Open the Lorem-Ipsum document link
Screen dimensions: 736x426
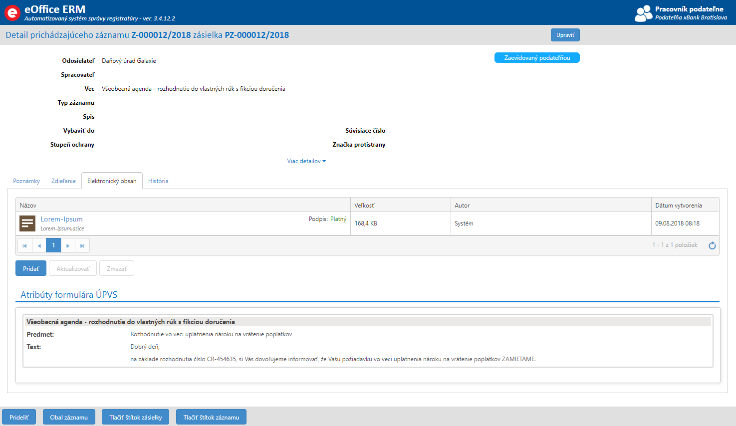62,219
